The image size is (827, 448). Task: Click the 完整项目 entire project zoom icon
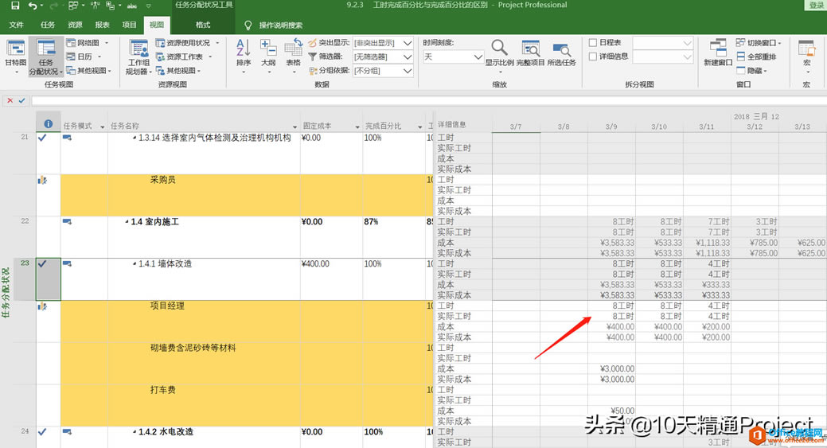(x=530, y=53)
